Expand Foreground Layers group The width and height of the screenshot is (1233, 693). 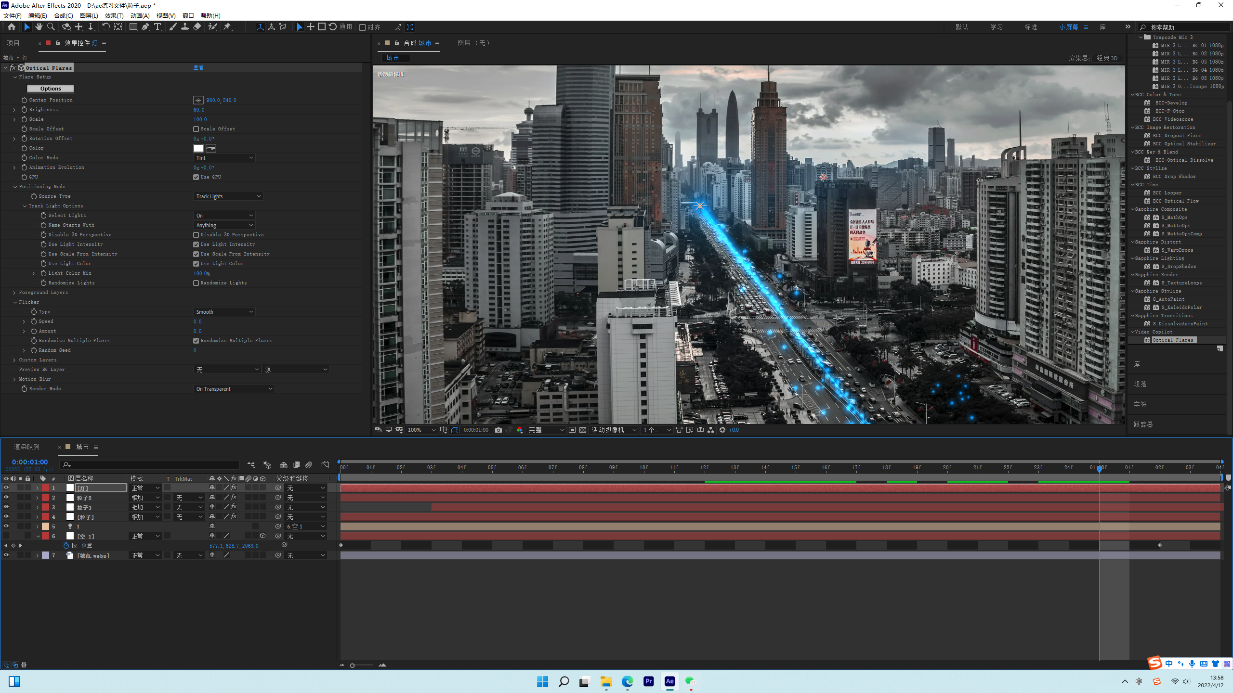coord(14,293)
